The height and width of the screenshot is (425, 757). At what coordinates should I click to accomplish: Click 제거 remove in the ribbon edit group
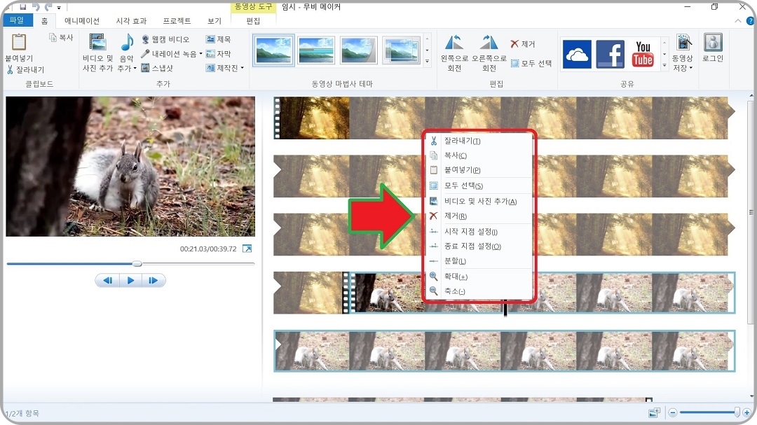[x=523, y=44]
